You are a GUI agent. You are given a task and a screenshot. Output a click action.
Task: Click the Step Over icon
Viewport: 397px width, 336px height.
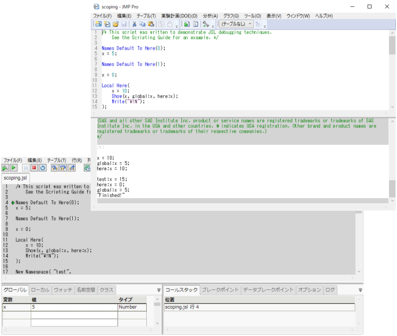[x=63, y=168]
